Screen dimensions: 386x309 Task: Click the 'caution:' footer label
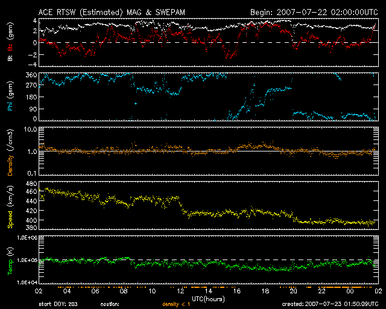pyautogui.click(x=110, y=304)
